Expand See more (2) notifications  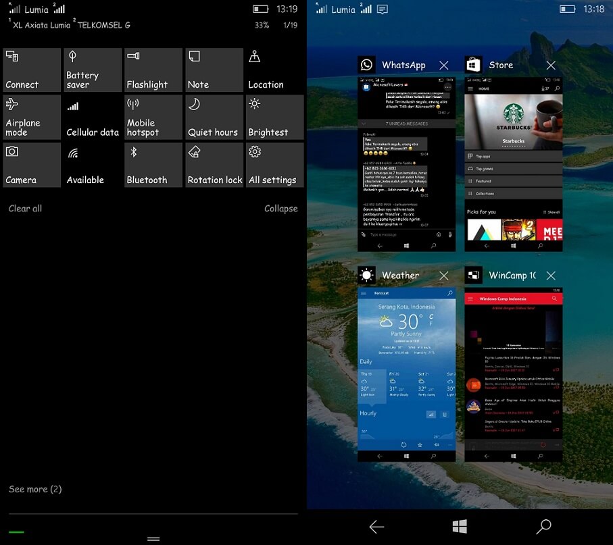click(35, 489)
